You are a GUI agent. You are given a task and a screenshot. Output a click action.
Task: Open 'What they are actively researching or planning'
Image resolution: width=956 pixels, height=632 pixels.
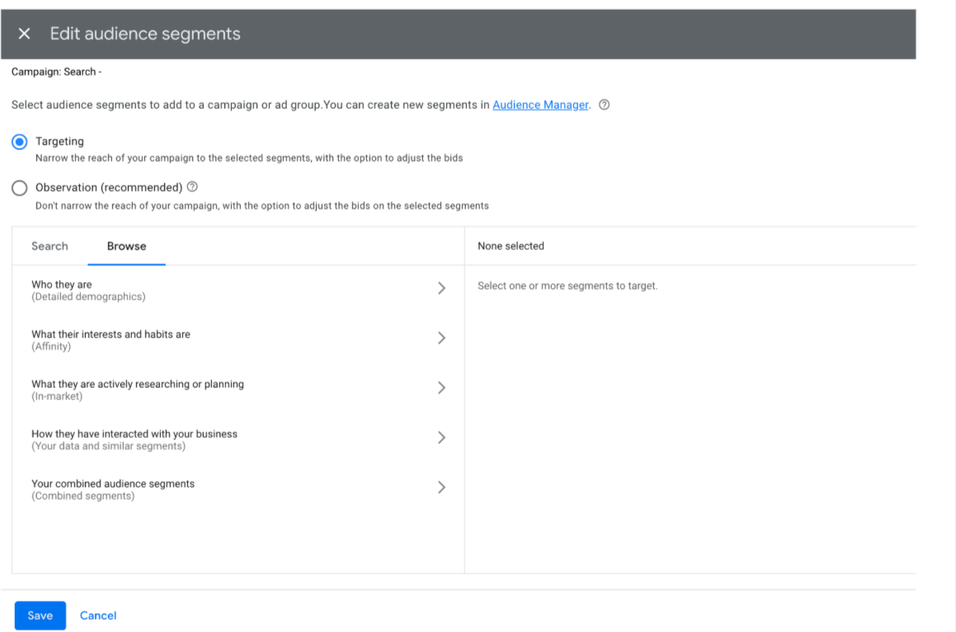point(138,389)
